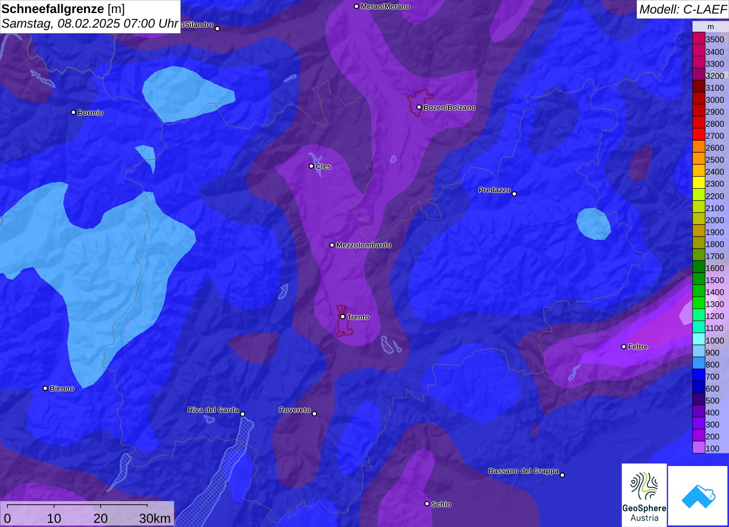Click the 1500 m green legend swatch
Image resolution: width=729 pixels, height=527 pixels.
pyautogui.click(x=699, y=279)
